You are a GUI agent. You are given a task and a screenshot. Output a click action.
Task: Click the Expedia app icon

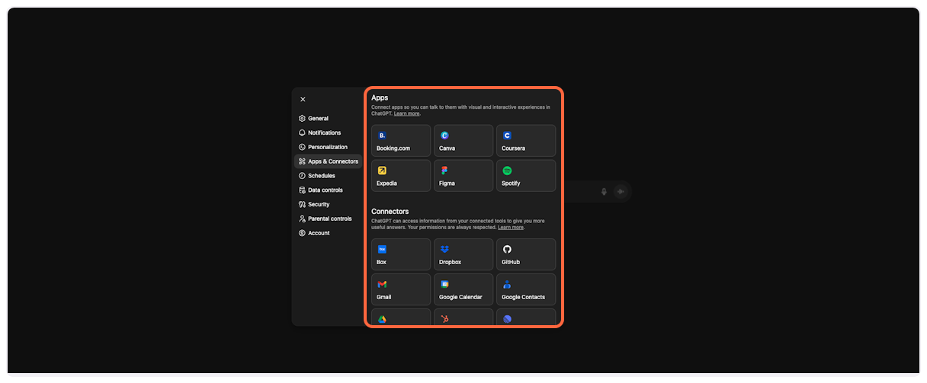coord(382,171)
